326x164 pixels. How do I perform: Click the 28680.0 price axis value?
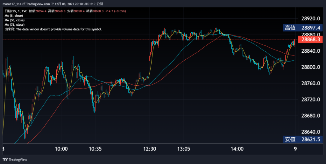(311, 115)
